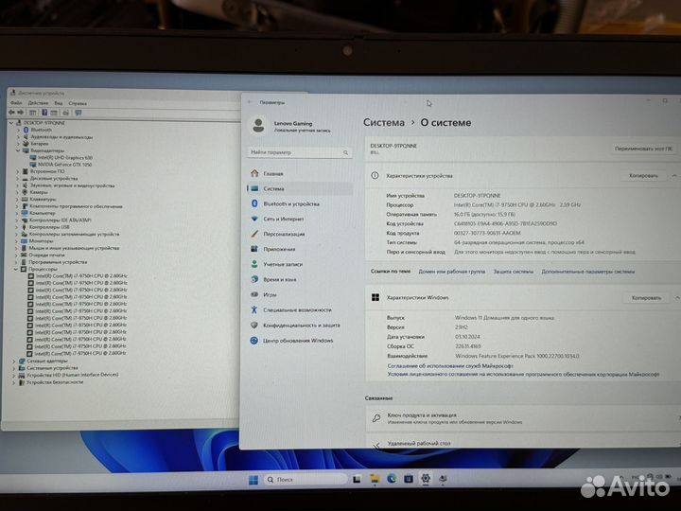Click the search magnifier icon in Settings

346,152
